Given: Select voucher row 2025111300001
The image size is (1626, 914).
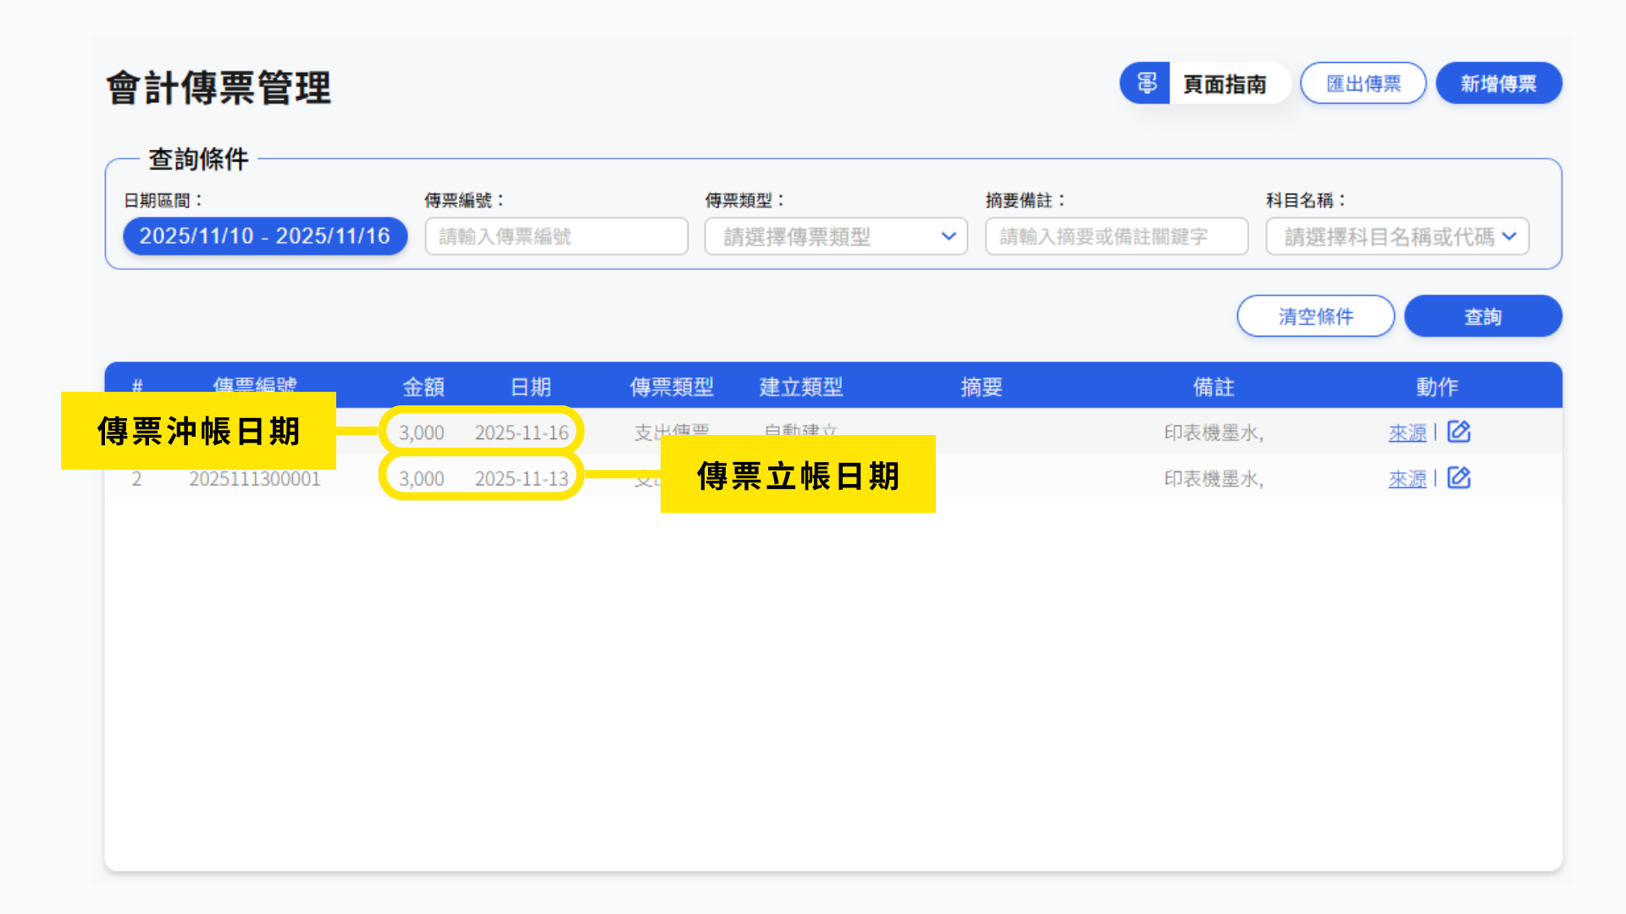Looking at the screenshot, I should point(254,479).
